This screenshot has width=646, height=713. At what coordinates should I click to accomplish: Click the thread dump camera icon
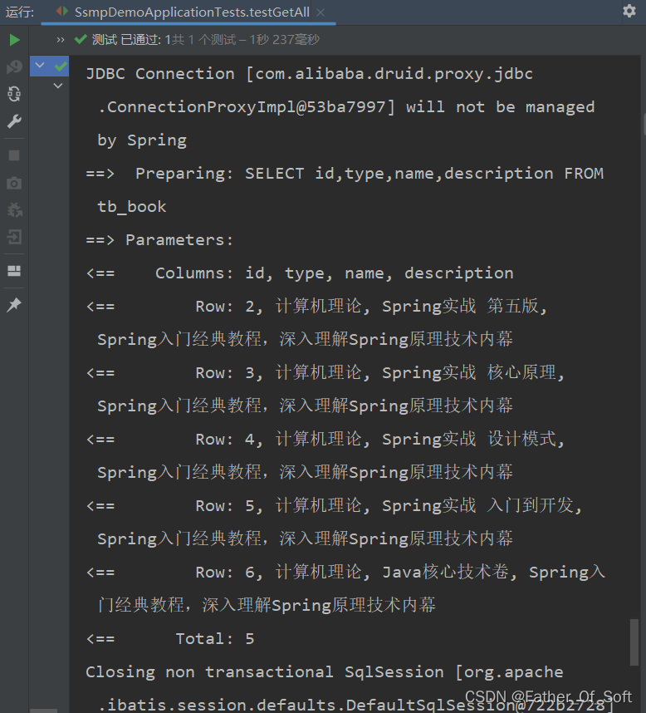pyautogui.click(x=14, y=183)
